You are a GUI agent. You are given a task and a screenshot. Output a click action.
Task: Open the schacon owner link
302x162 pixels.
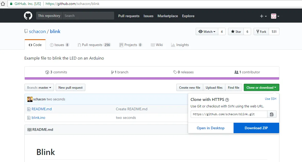click(x=37, y=31)
